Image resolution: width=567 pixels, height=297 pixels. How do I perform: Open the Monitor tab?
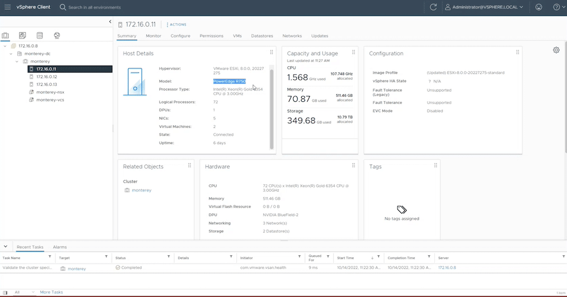click(x=153, y=36)
